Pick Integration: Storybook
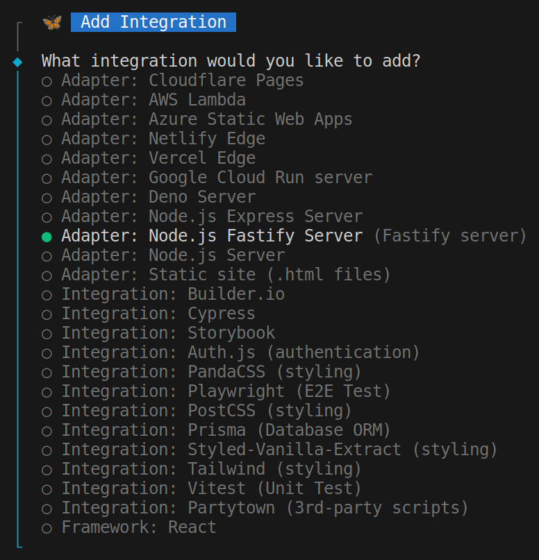The width and height of the screenshot is (539, 560). pyautogui.click(x=158, y=333)
